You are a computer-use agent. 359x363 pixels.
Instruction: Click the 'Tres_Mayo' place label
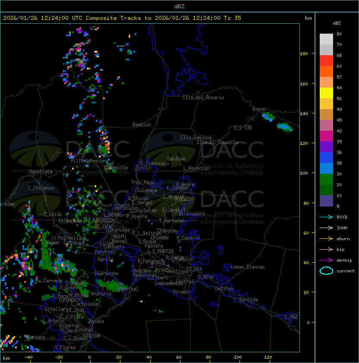[x=142, y=182]
